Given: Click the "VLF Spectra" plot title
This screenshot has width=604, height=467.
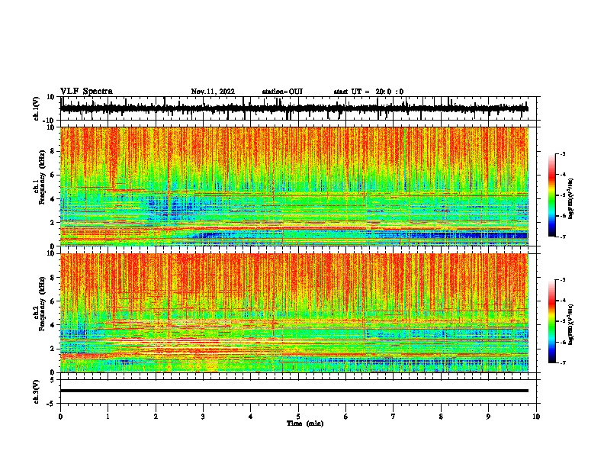Looking at the screenshot, I should click(x=86, y=92).
